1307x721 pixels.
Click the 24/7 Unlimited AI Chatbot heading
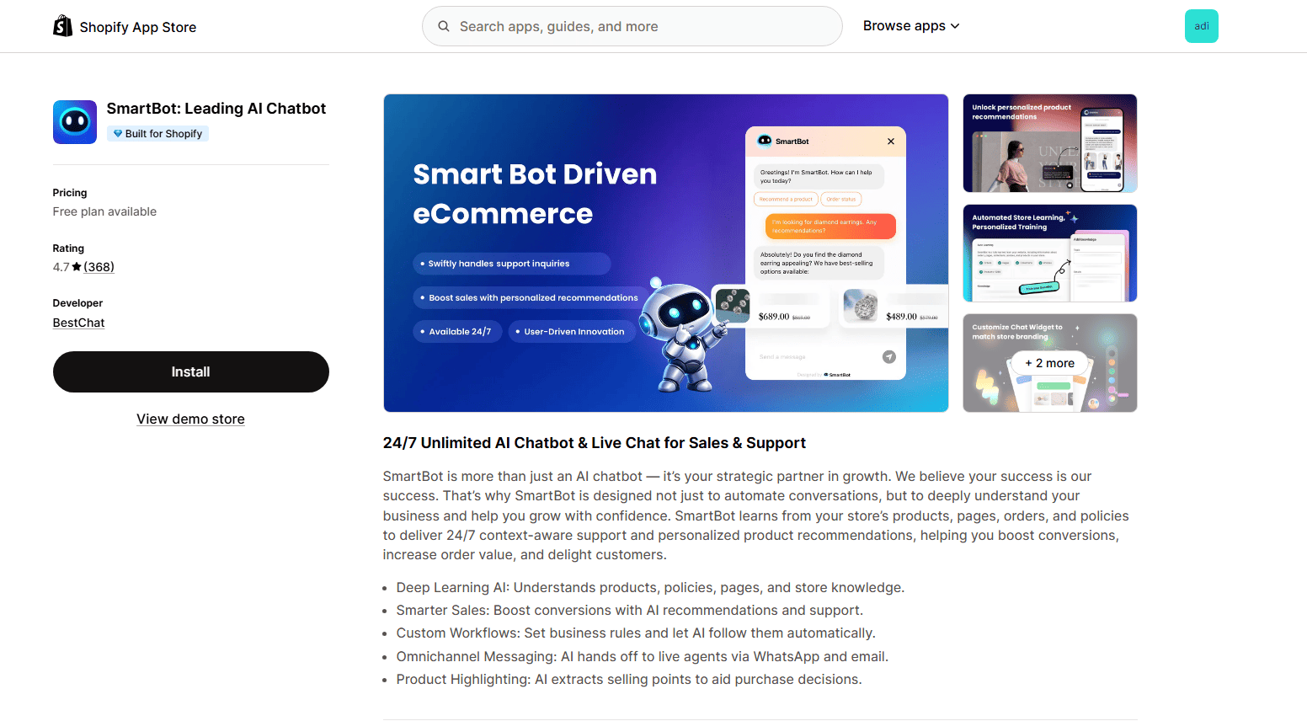tap(594, 443)
